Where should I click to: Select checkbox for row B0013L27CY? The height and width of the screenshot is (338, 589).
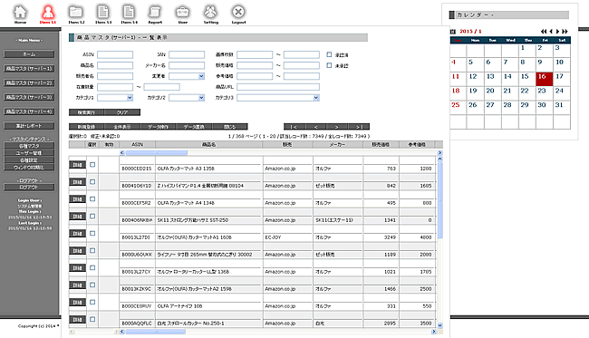92,267
